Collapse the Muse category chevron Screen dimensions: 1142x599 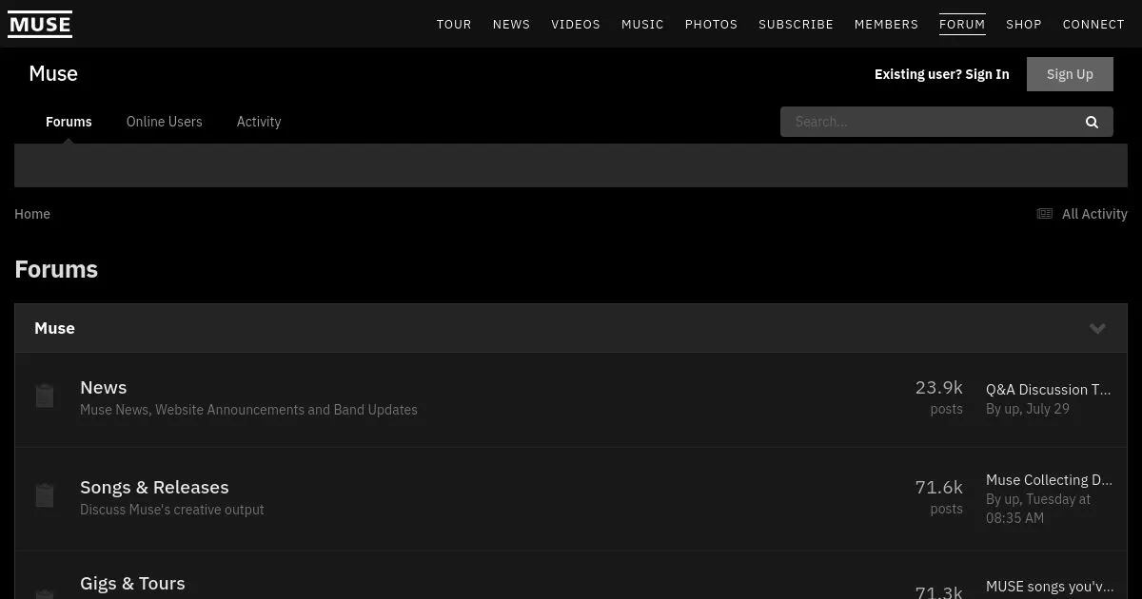point(1097,328)
